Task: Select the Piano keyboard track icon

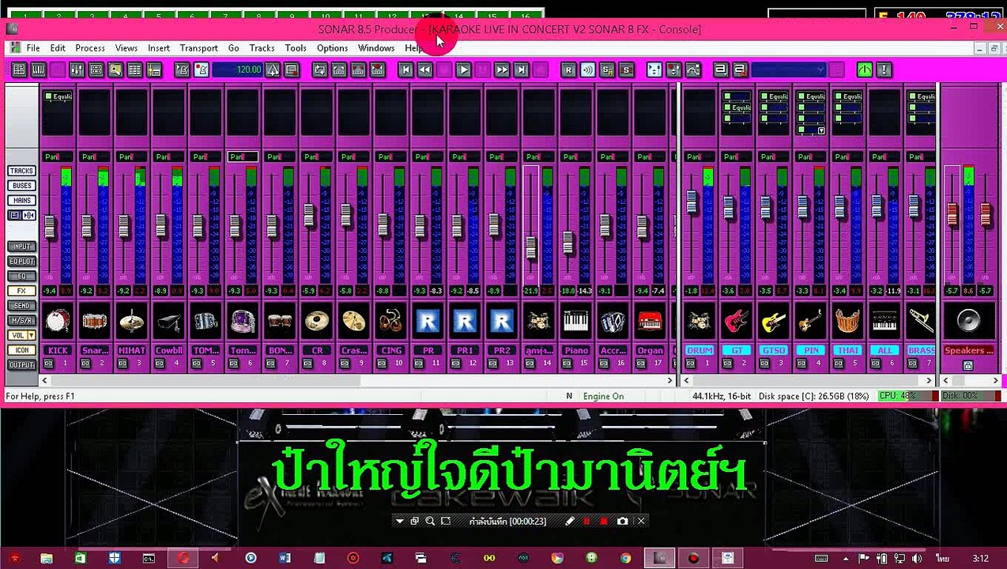Action: click(576, 321)
